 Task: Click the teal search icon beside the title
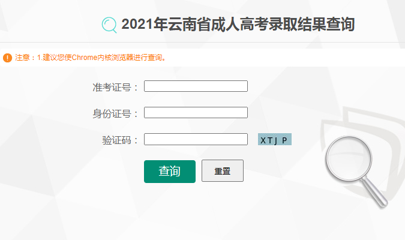[x=109, y=25]
